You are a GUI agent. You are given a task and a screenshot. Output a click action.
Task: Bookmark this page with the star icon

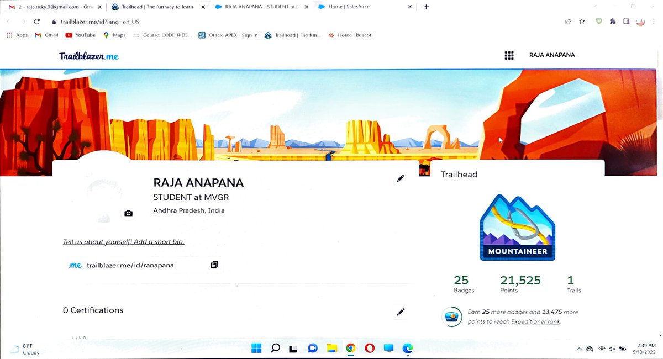[582, 22]
